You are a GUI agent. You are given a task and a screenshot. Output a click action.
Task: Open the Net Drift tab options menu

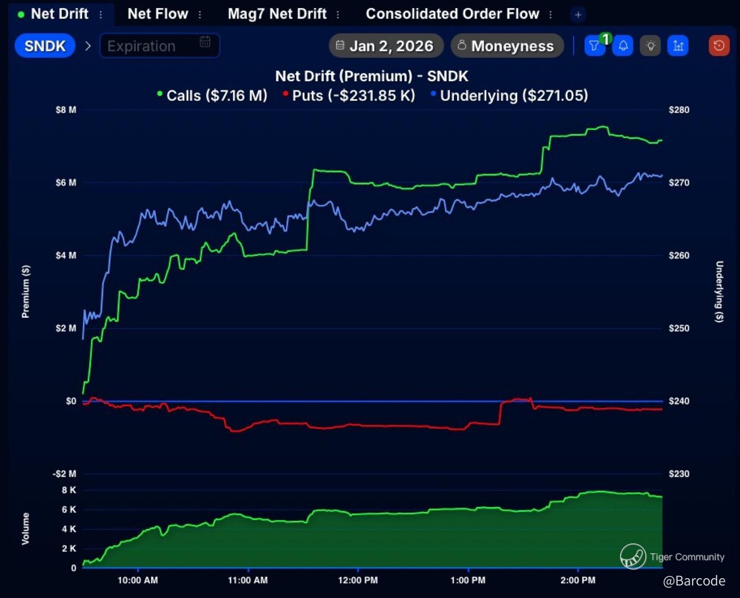(x=101, y=15)
